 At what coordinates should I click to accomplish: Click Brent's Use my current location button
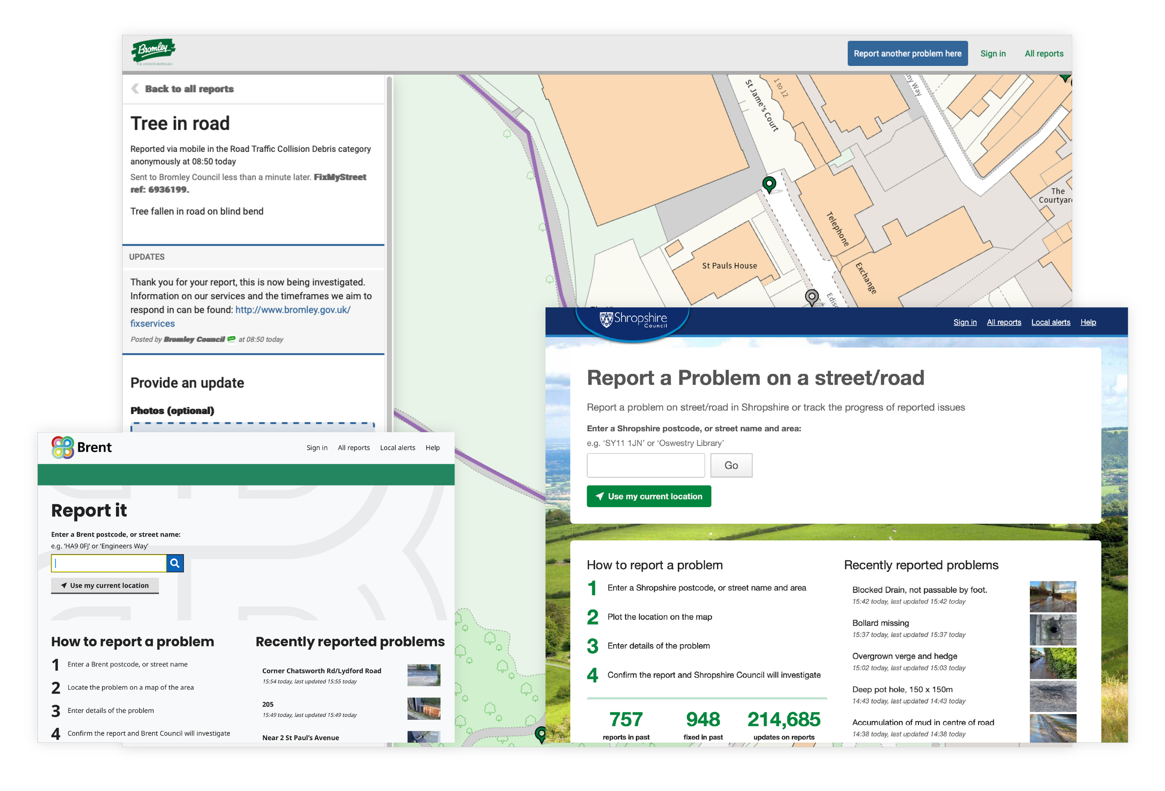coord(105,585)
